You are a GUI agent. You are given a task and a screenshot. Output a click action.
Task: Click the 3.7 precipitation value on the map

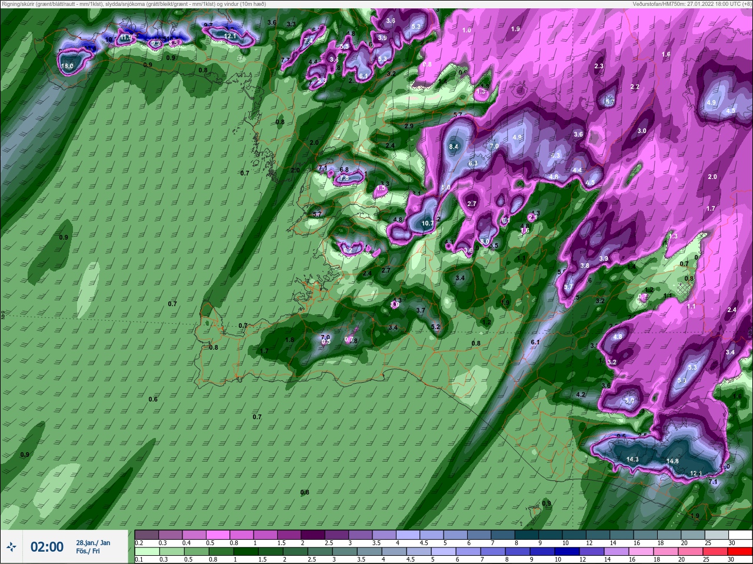tap(421, 310)
